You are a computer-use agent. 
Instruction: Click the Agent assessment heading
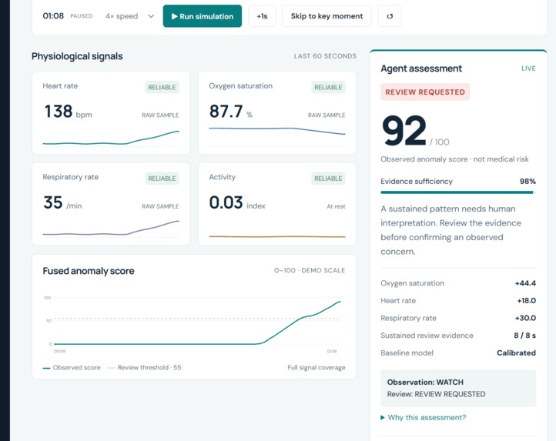click(421, 68)
